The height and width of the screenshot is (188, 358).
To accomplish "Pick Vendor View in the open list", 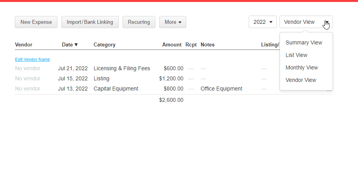I will point(301,80).
